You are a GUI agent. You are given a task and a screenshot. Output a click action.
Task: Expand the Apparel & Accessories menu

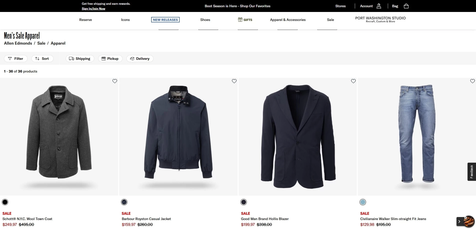coord(288,20)
